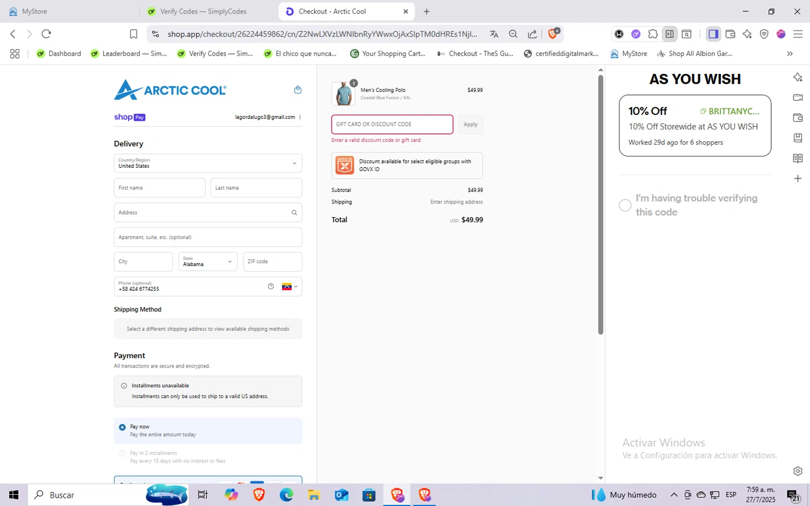Open the Shop All Albion bookmark

pyautogui.click(x=694, y=53)
